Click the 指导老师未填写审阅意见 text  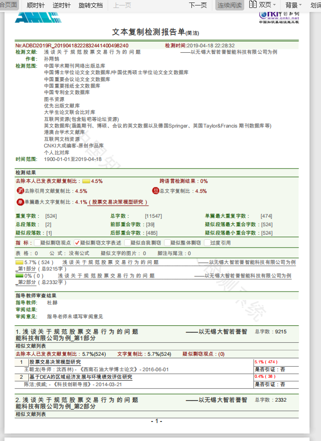75,317
